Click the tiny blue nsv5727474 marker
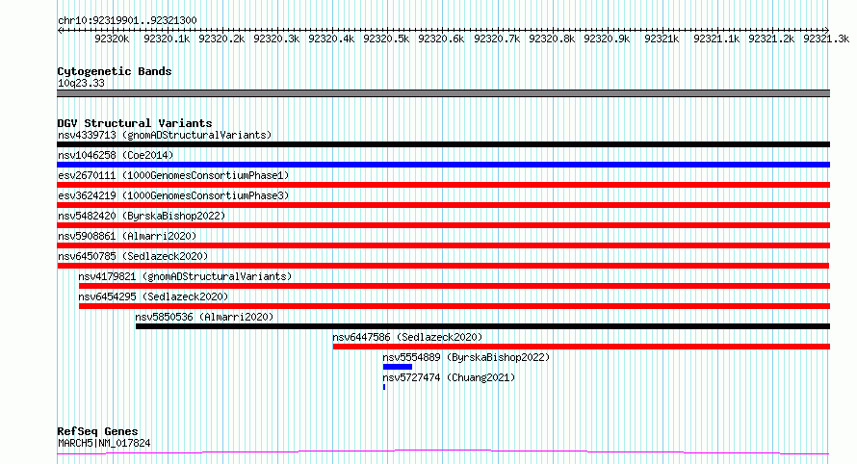 384,387
